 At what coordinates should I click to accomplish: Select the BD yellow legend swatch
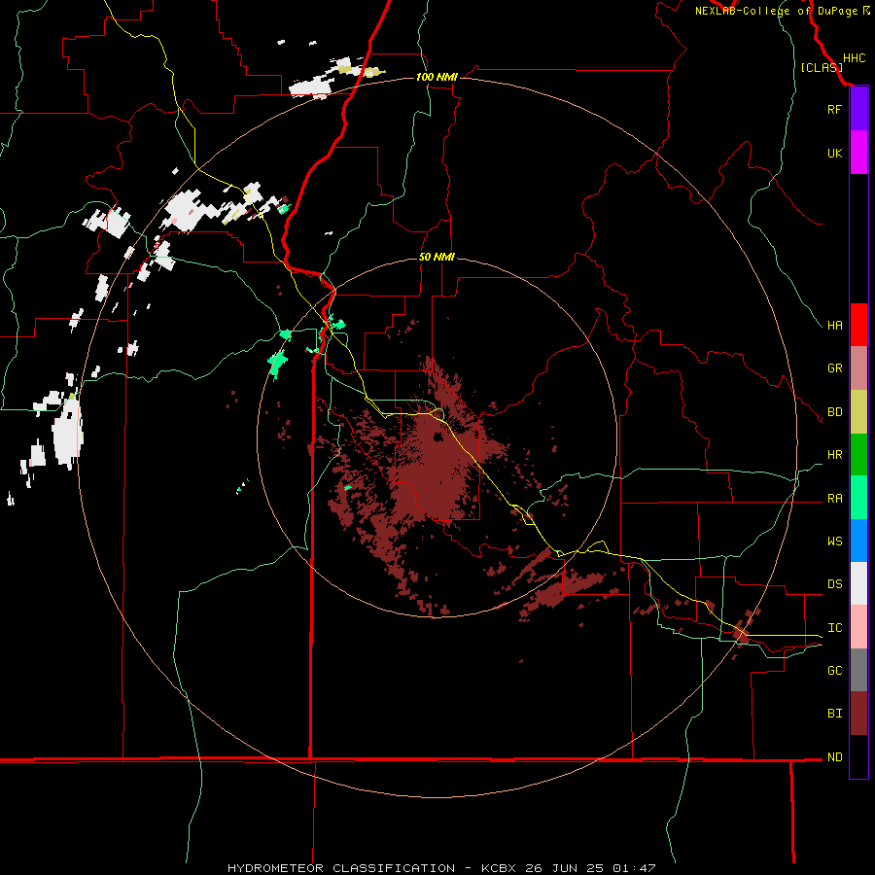858,412
